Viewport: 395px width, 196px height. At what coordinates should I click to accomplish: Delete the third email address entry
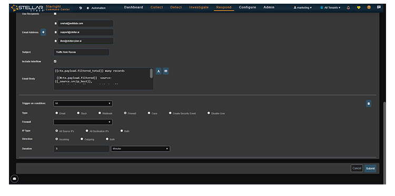[x=55, y=41]
